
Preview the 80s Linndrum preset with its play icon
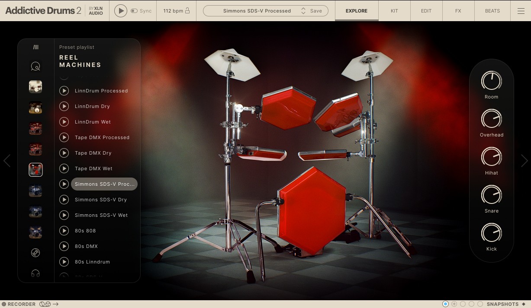coord(64,262)
